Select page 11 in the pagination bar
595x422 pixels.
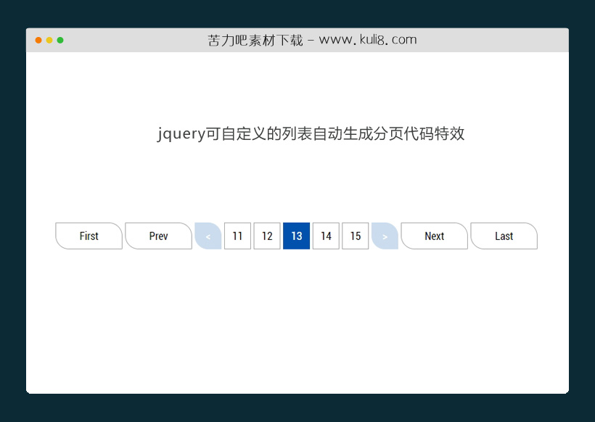tap(237, 236)
